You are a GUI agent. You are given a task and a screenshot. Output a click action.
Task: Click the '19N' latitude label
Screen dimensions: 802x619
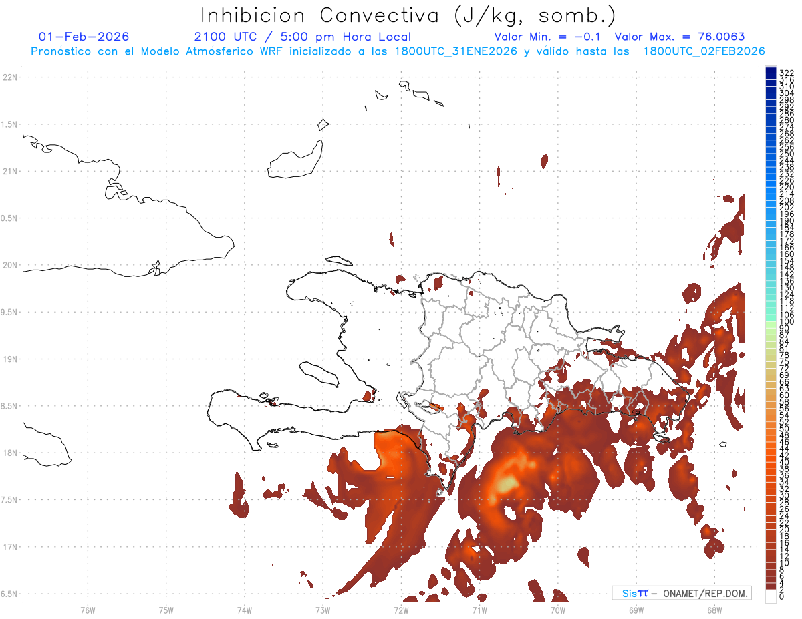point(11,359)
